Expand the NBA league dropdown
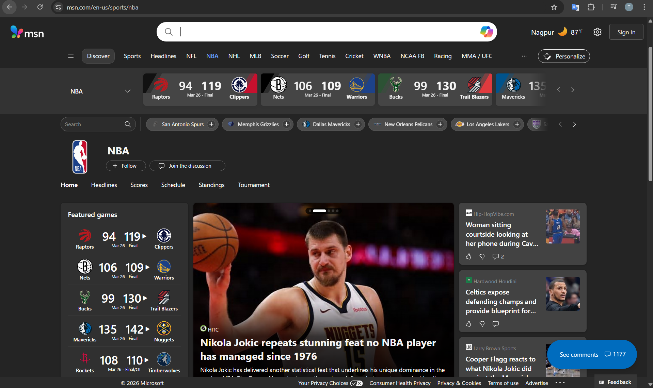Image resolution: width=653 pixels, height=388 pixels. click(128, 91)
